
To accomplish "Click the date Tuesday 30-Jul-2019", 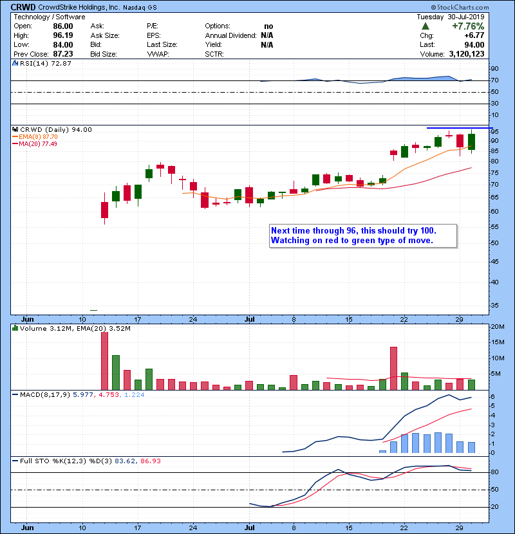I will tap(450, 17).
